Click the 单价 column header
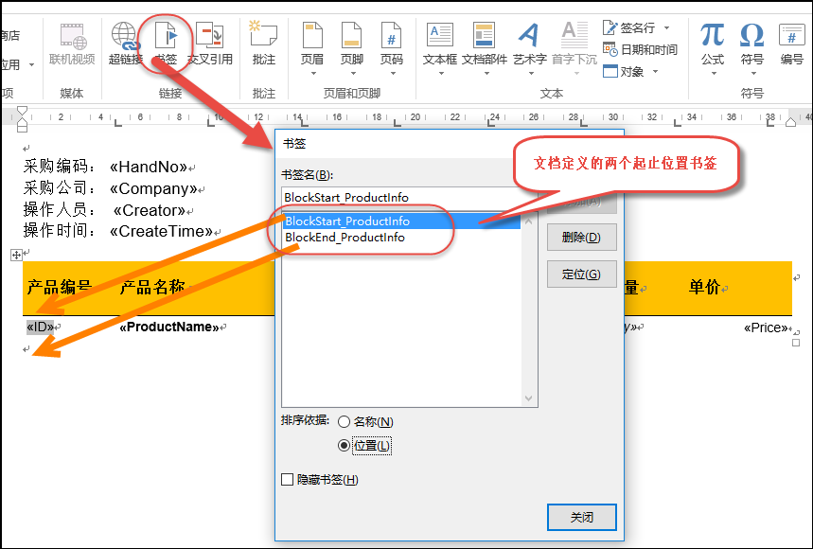This screenshot has width=813, height=549. pos(704,287)
